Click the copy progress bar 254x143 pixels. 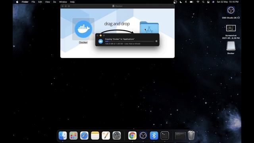coord(129,41)
